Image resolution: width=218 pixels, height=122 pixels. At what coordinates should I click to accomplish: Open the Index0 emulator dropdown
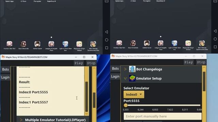(x=134, y=95)
